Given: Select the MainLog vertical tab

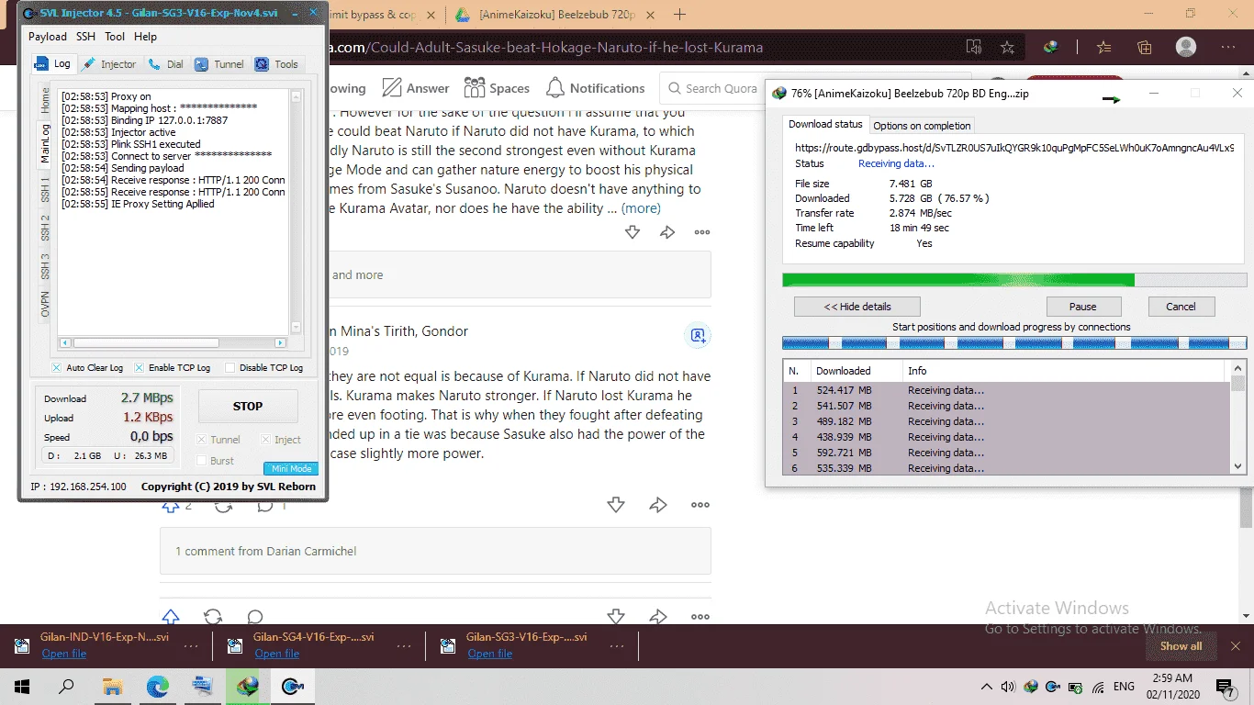Looking at the screenshot, I should point(45,143).
